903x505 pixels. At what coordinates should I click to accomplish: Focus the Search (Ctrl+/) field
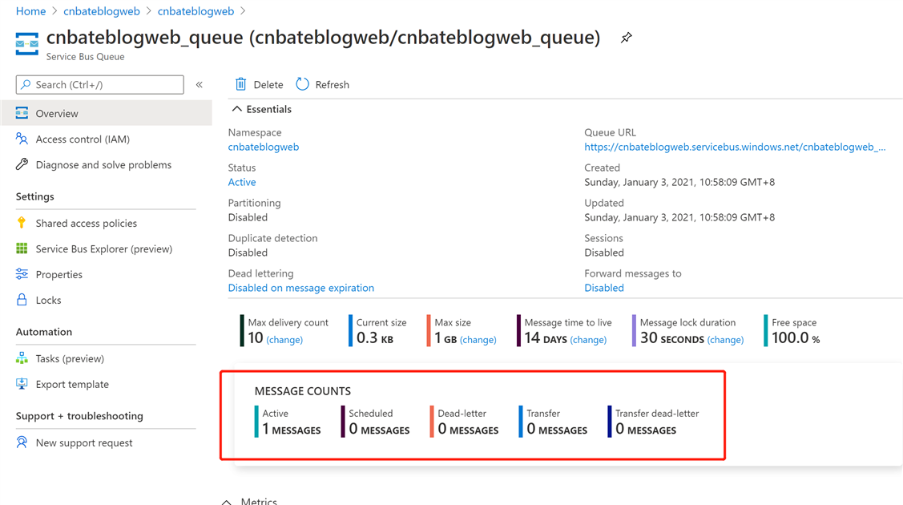click(99, 85)
